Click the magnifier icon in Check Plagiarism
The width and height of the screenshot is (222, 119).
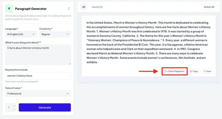(x=166, y=71)
